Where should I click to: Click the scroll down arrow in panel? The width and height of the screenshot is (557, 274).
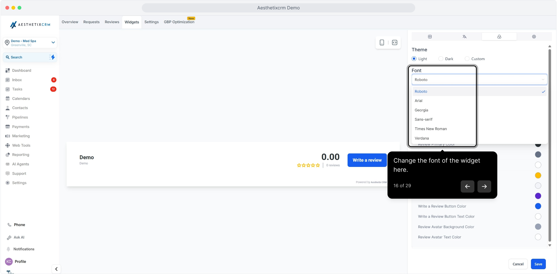[x=550, y=245]
